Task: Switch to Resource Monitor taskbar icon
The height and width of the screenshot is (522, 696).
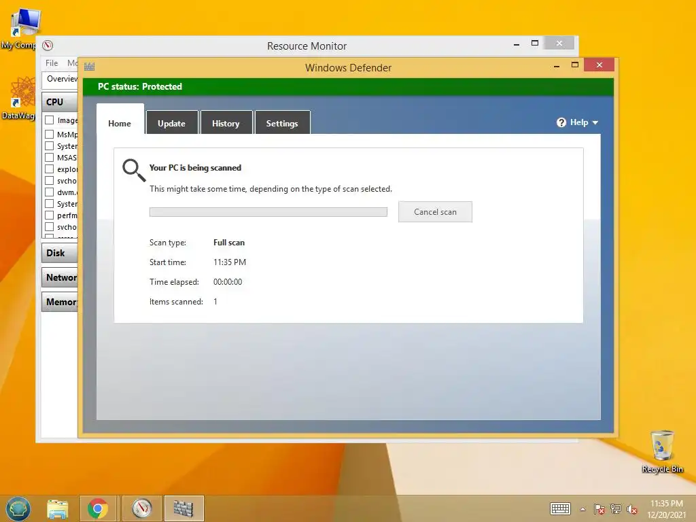Action: pos(142,508)
